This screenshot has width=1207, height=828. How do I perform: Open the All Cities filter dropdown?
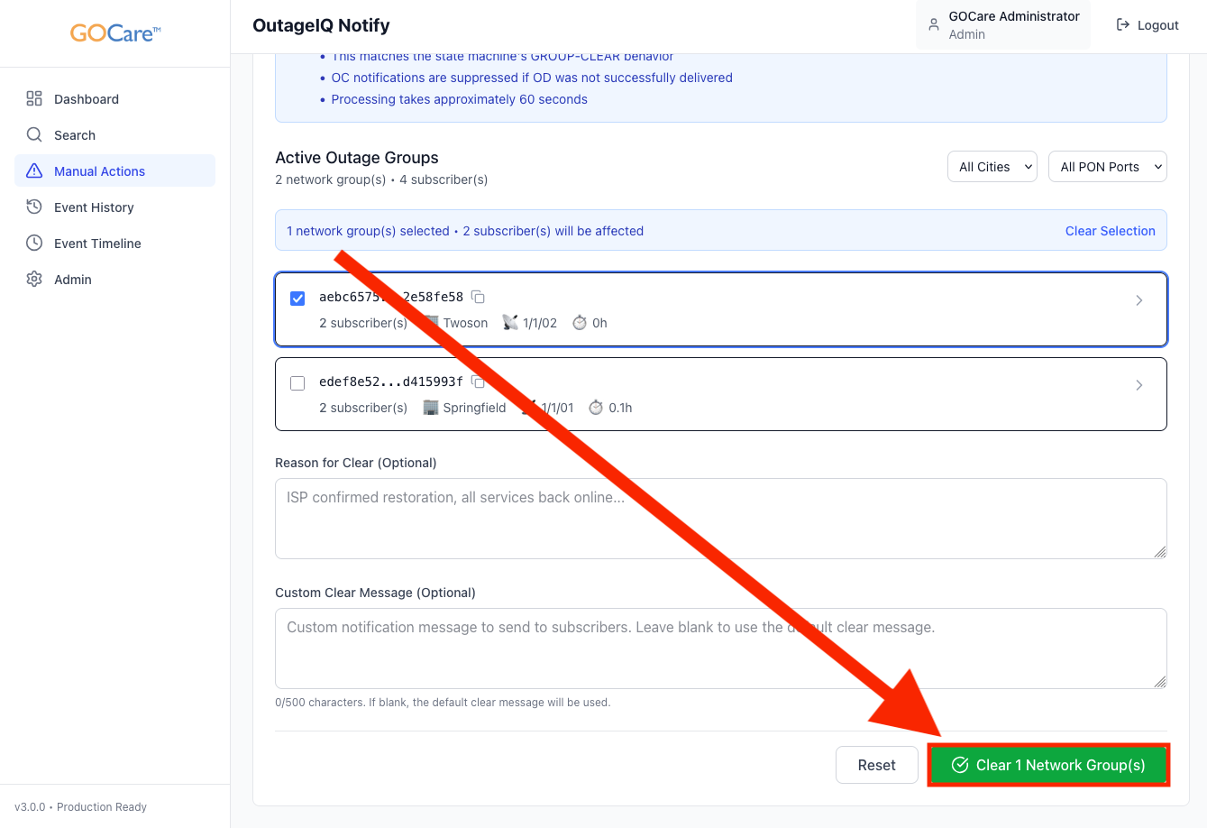992,167
